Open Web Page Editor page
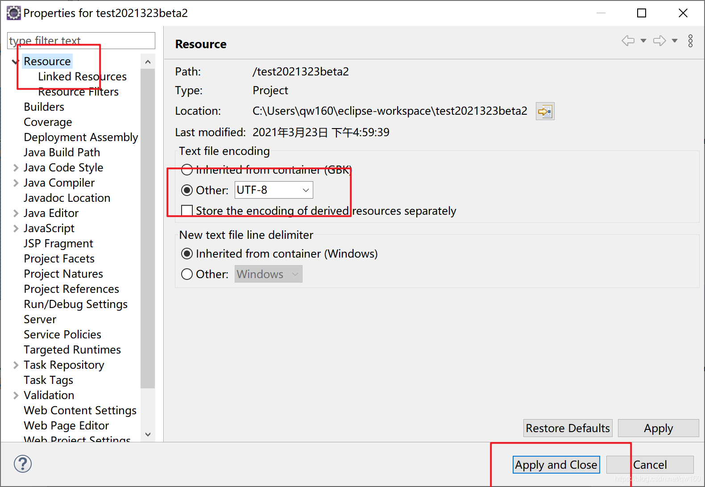705x487 pixels. [x=66, y=425]
